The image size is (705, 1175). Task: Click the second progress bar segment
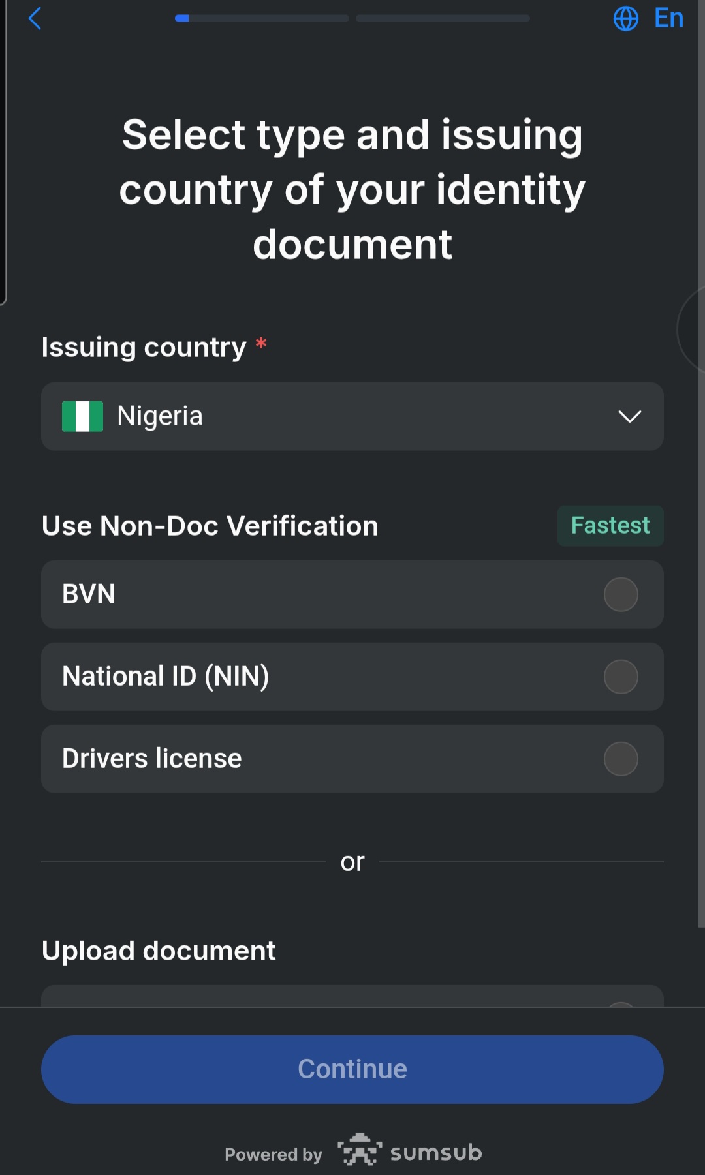443,18
